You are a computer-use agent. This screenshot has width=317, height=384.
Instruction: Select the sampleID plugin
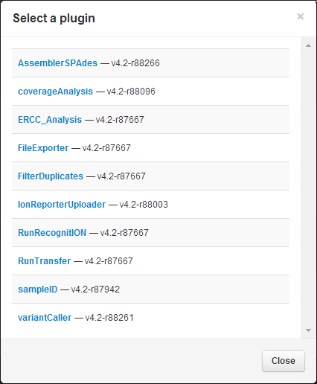(38, 289)
